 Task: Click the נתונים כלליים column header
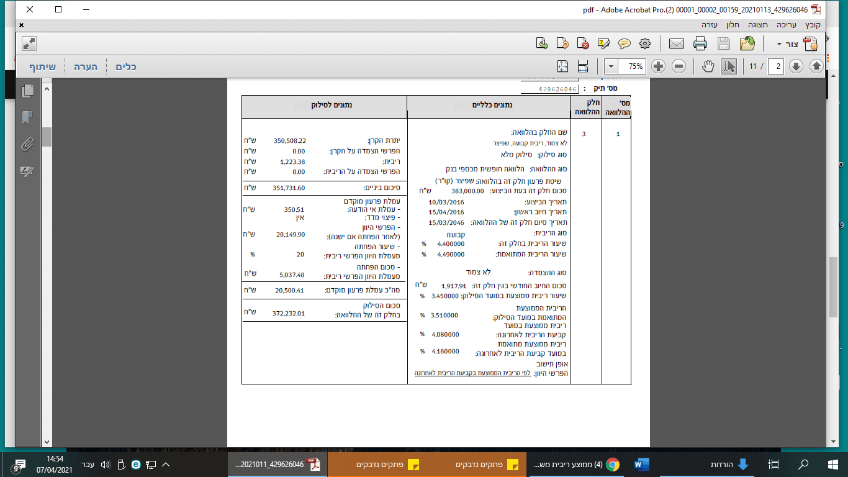(488, 106)
